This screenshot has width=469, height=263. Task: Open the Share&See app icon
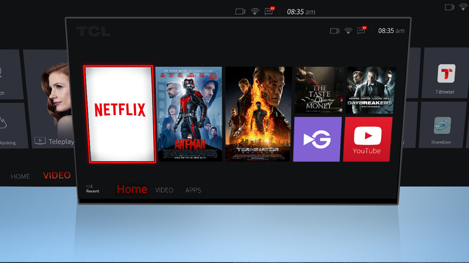tap(442, 126)
